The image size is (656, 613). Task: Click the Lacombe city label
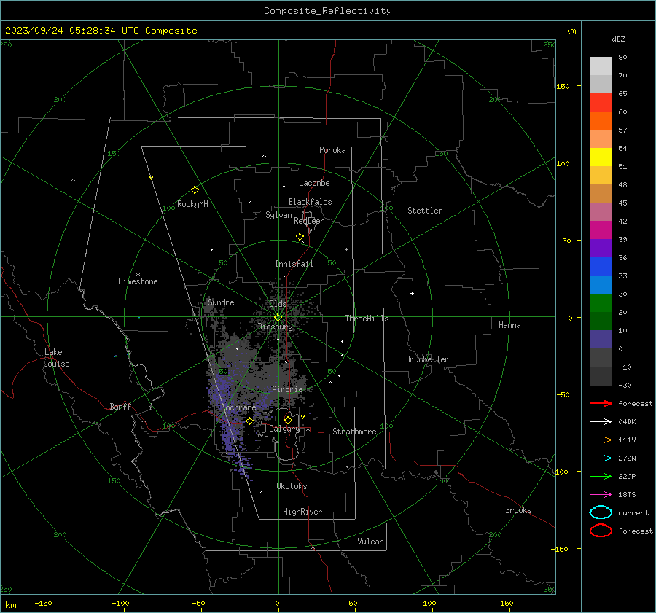coord(314,183)
